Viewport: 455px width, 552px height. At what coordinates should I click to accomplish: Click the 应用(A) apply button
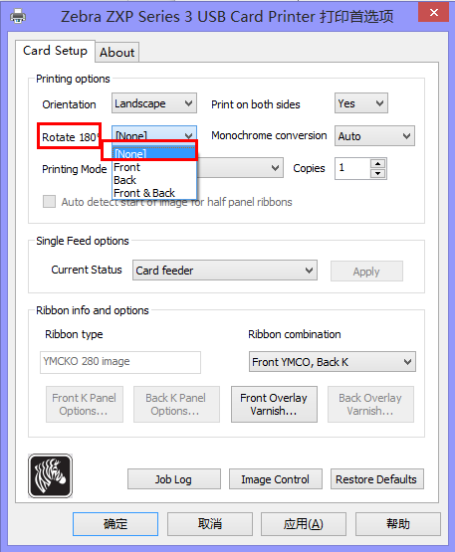click(304, 524)
